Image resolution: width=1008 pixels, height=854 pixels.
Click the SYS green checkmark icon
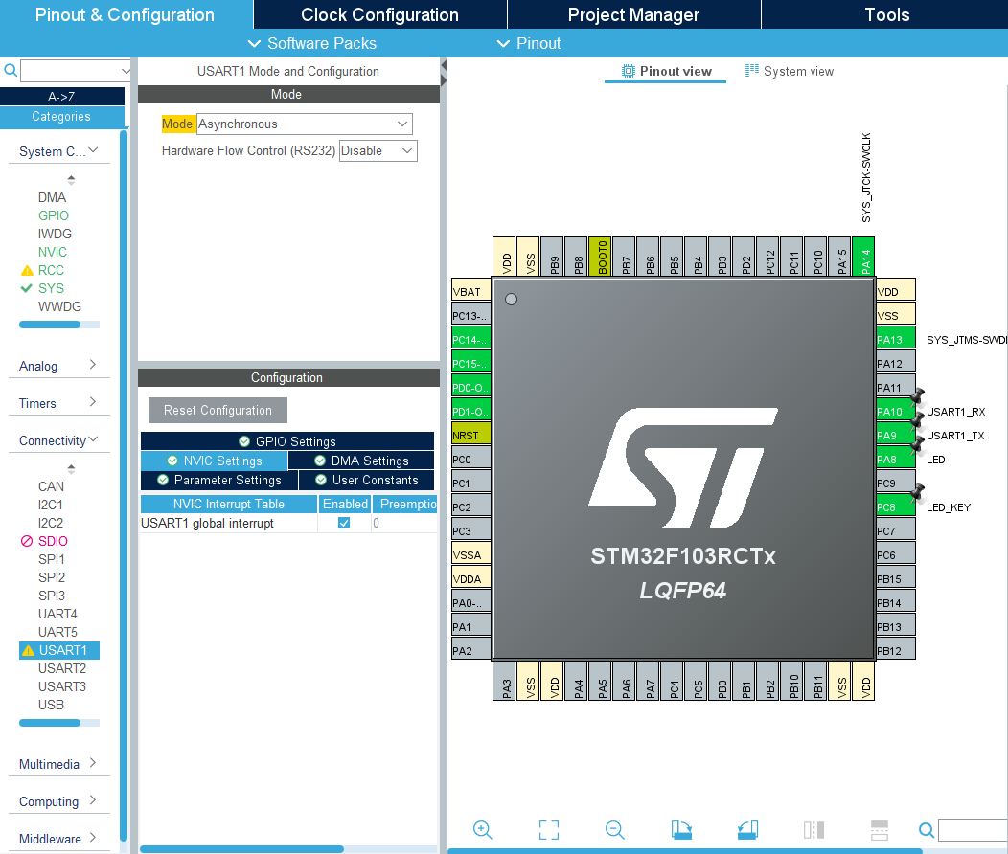click(x=27, y=288)
